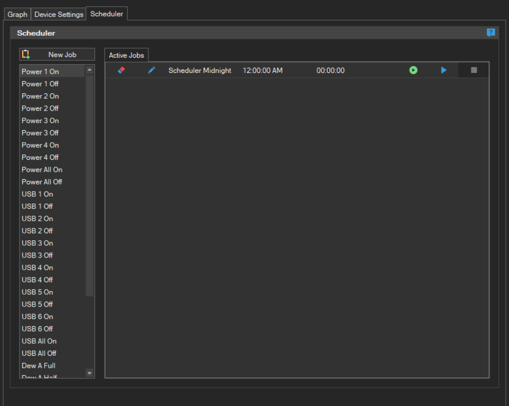This screenshot has width=509, height=406.
Task: Stop the job with the grey square button
Action: (473, 70)
